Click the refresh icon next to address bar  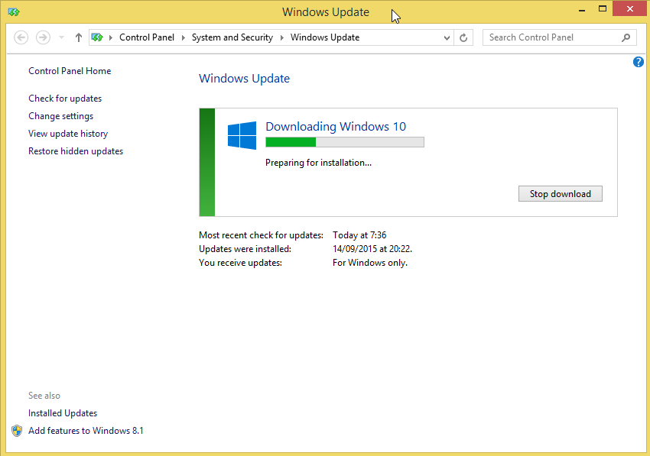pos(463,37)
